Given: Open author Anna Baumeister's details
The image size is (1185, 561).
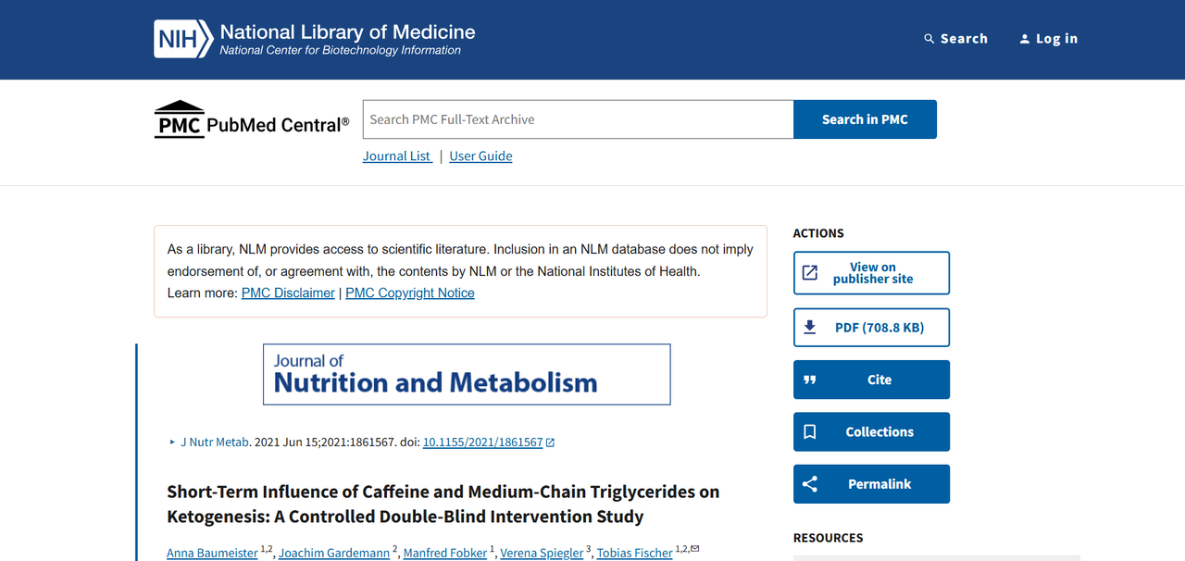Looking at the screenshot, I should click(x=212, y=553).
